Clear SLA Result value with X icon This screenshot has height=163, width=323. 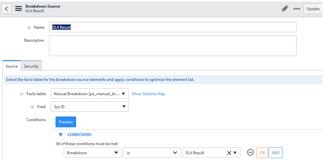coord(229,153)
